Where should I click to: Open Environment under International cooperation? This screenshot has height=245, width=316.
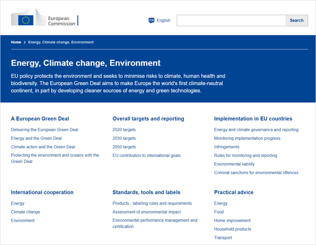[23, 220]
